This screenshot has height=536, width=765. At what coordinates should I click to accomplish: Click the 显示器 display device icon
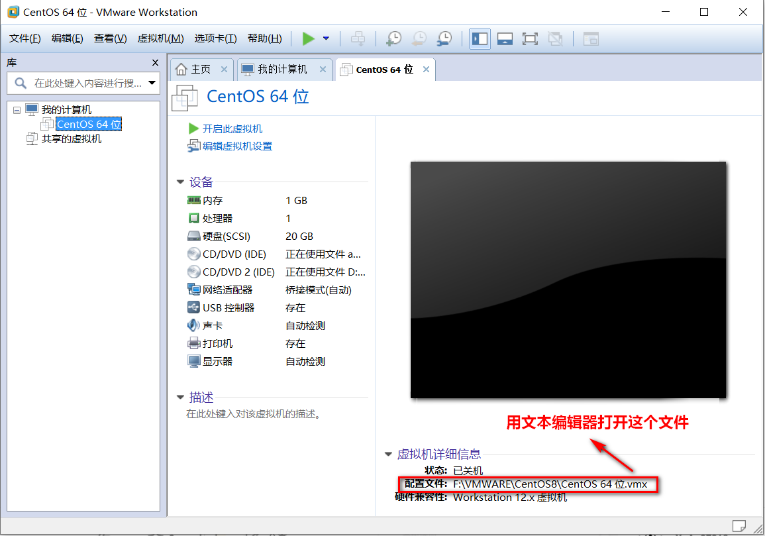193,361
